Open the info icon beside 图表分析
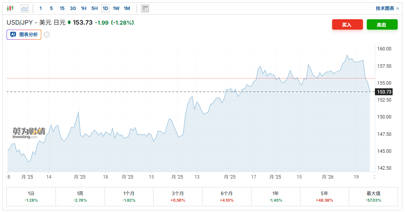 47,35
